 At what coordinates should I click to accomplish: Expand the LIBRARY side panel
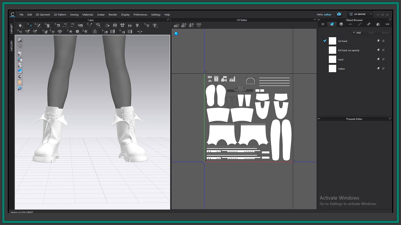11,29
